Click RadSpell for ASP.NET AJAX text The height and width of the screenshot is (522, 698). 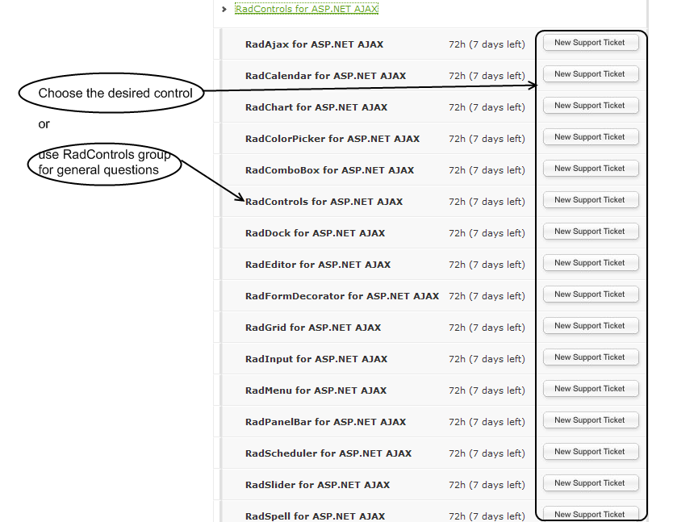click(316, 516)
